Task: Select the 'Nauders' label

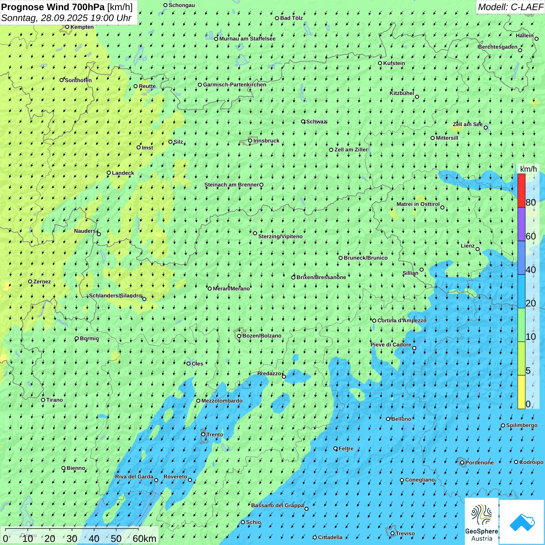Action: point(85,231)
